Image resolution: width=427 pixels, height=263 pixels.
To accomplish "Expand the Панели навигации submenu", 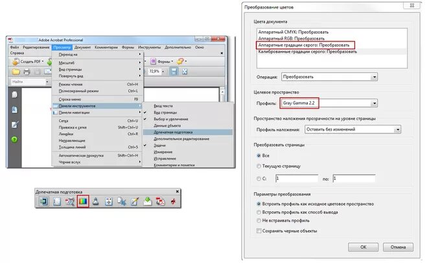I will click(x=97, y=112).
